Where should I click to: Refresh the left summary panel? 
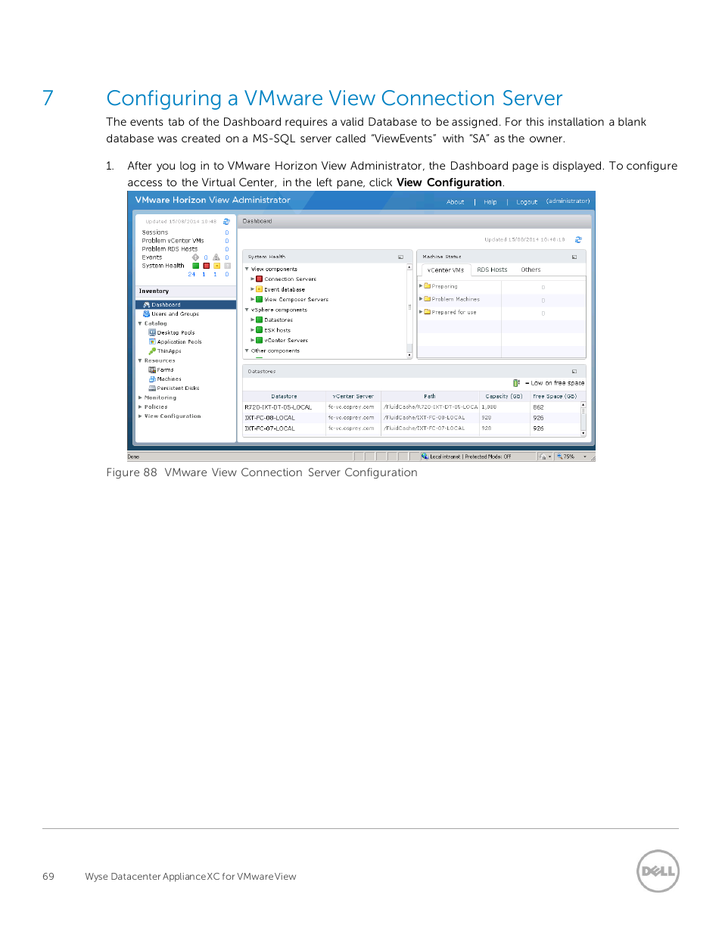tap(226, 222)
